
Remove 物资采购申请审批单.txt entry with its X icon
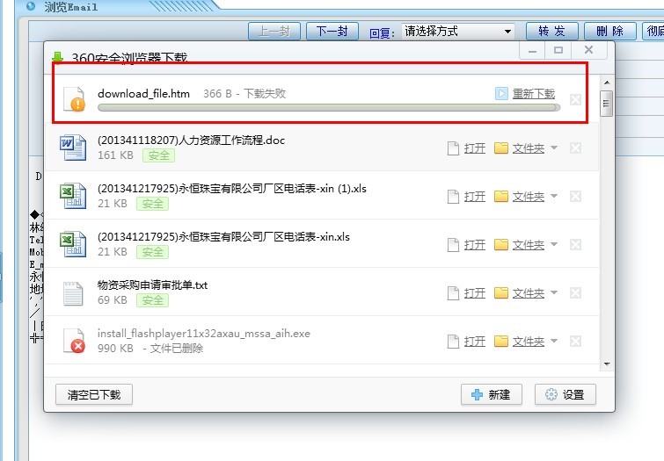(575, 292)
